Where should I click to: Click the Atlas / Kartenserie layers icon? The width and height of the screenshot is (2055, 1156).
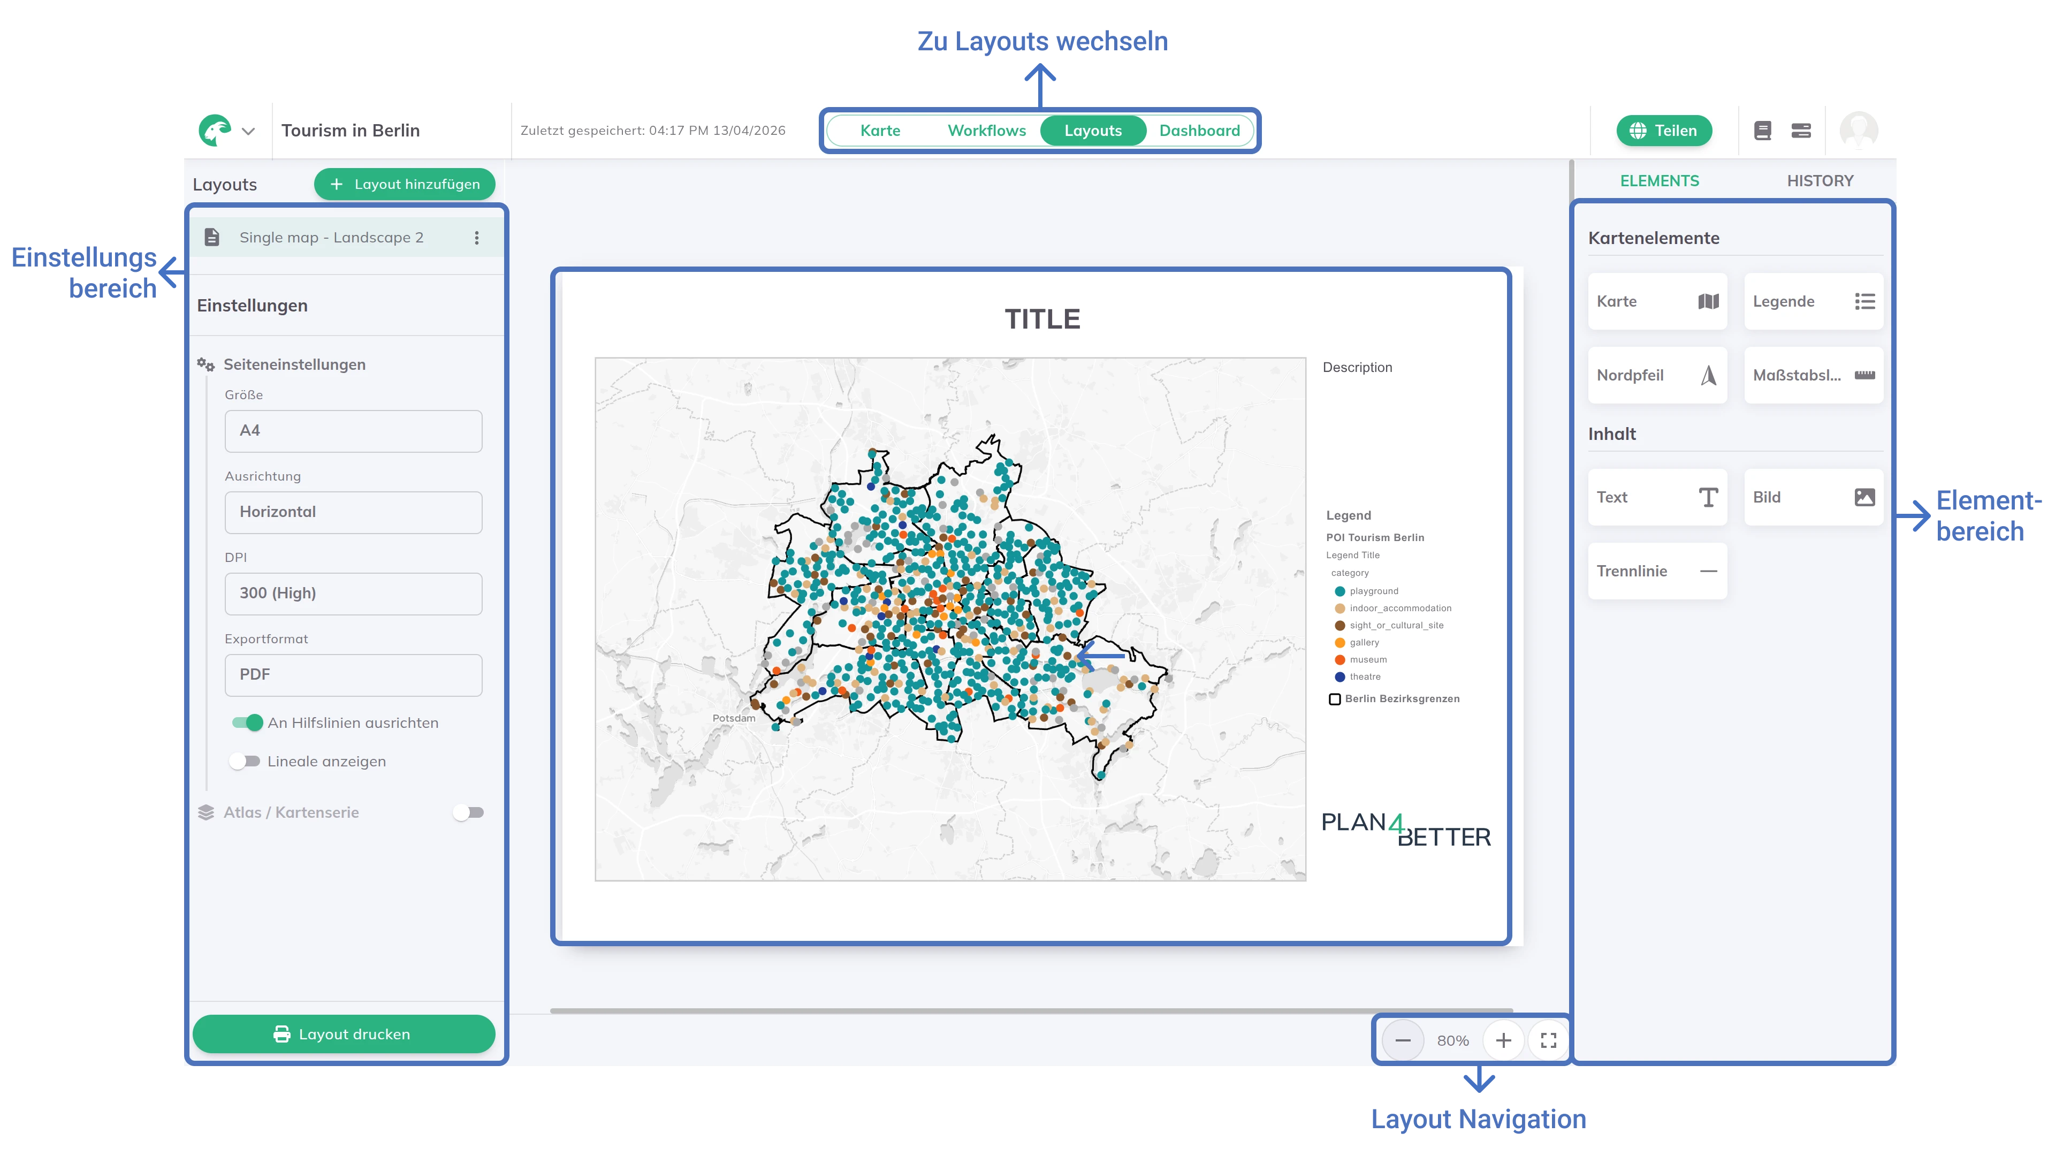(206, 812)
